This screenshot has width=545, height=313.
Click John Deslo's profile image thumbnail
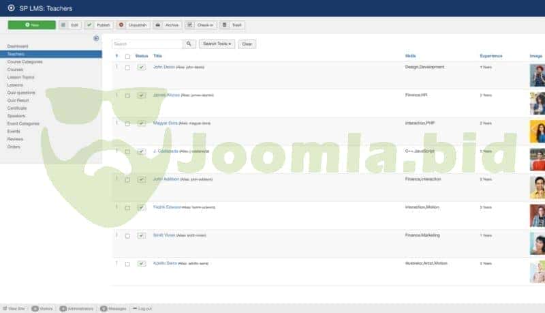[537, 74]
